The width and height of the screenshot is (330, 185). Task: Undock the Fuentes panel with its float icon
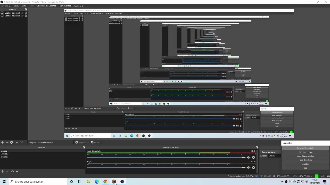pos(26,9)
